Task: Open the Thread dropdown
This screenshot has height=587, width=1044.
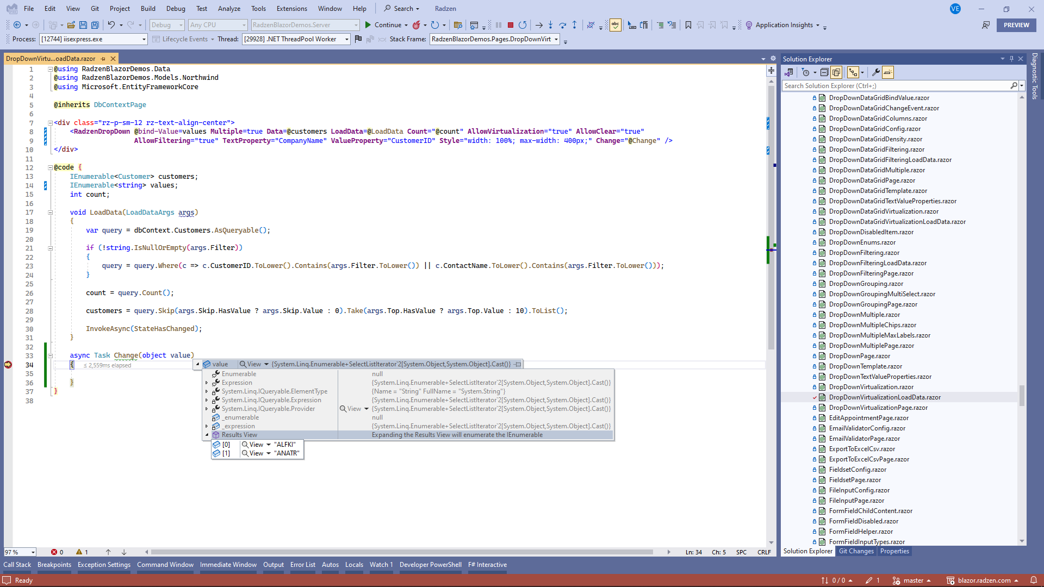Action: point(346,39)
